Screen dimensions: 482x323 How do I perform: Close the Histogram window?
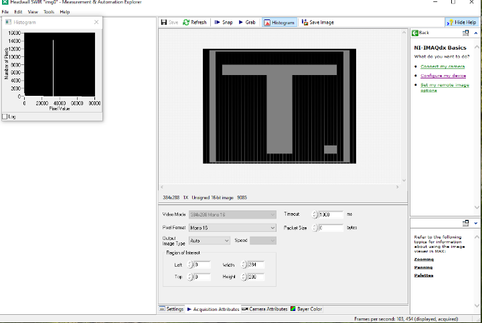coord(96,22)
